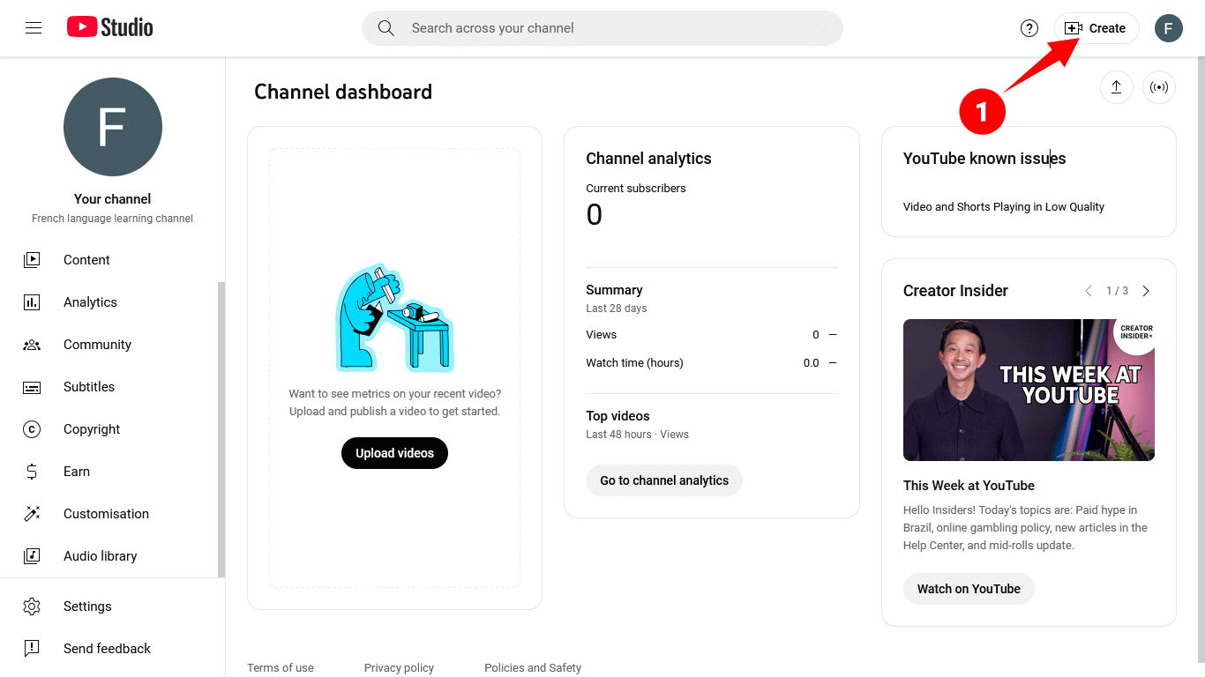
Task: Click the go live broadcast icon
Action: 1159,87
